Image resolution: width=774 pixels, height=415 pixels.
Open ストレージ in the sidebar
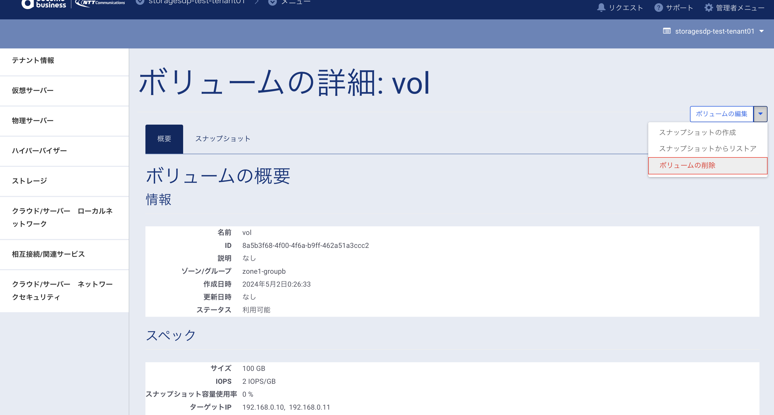coord(29,181)
